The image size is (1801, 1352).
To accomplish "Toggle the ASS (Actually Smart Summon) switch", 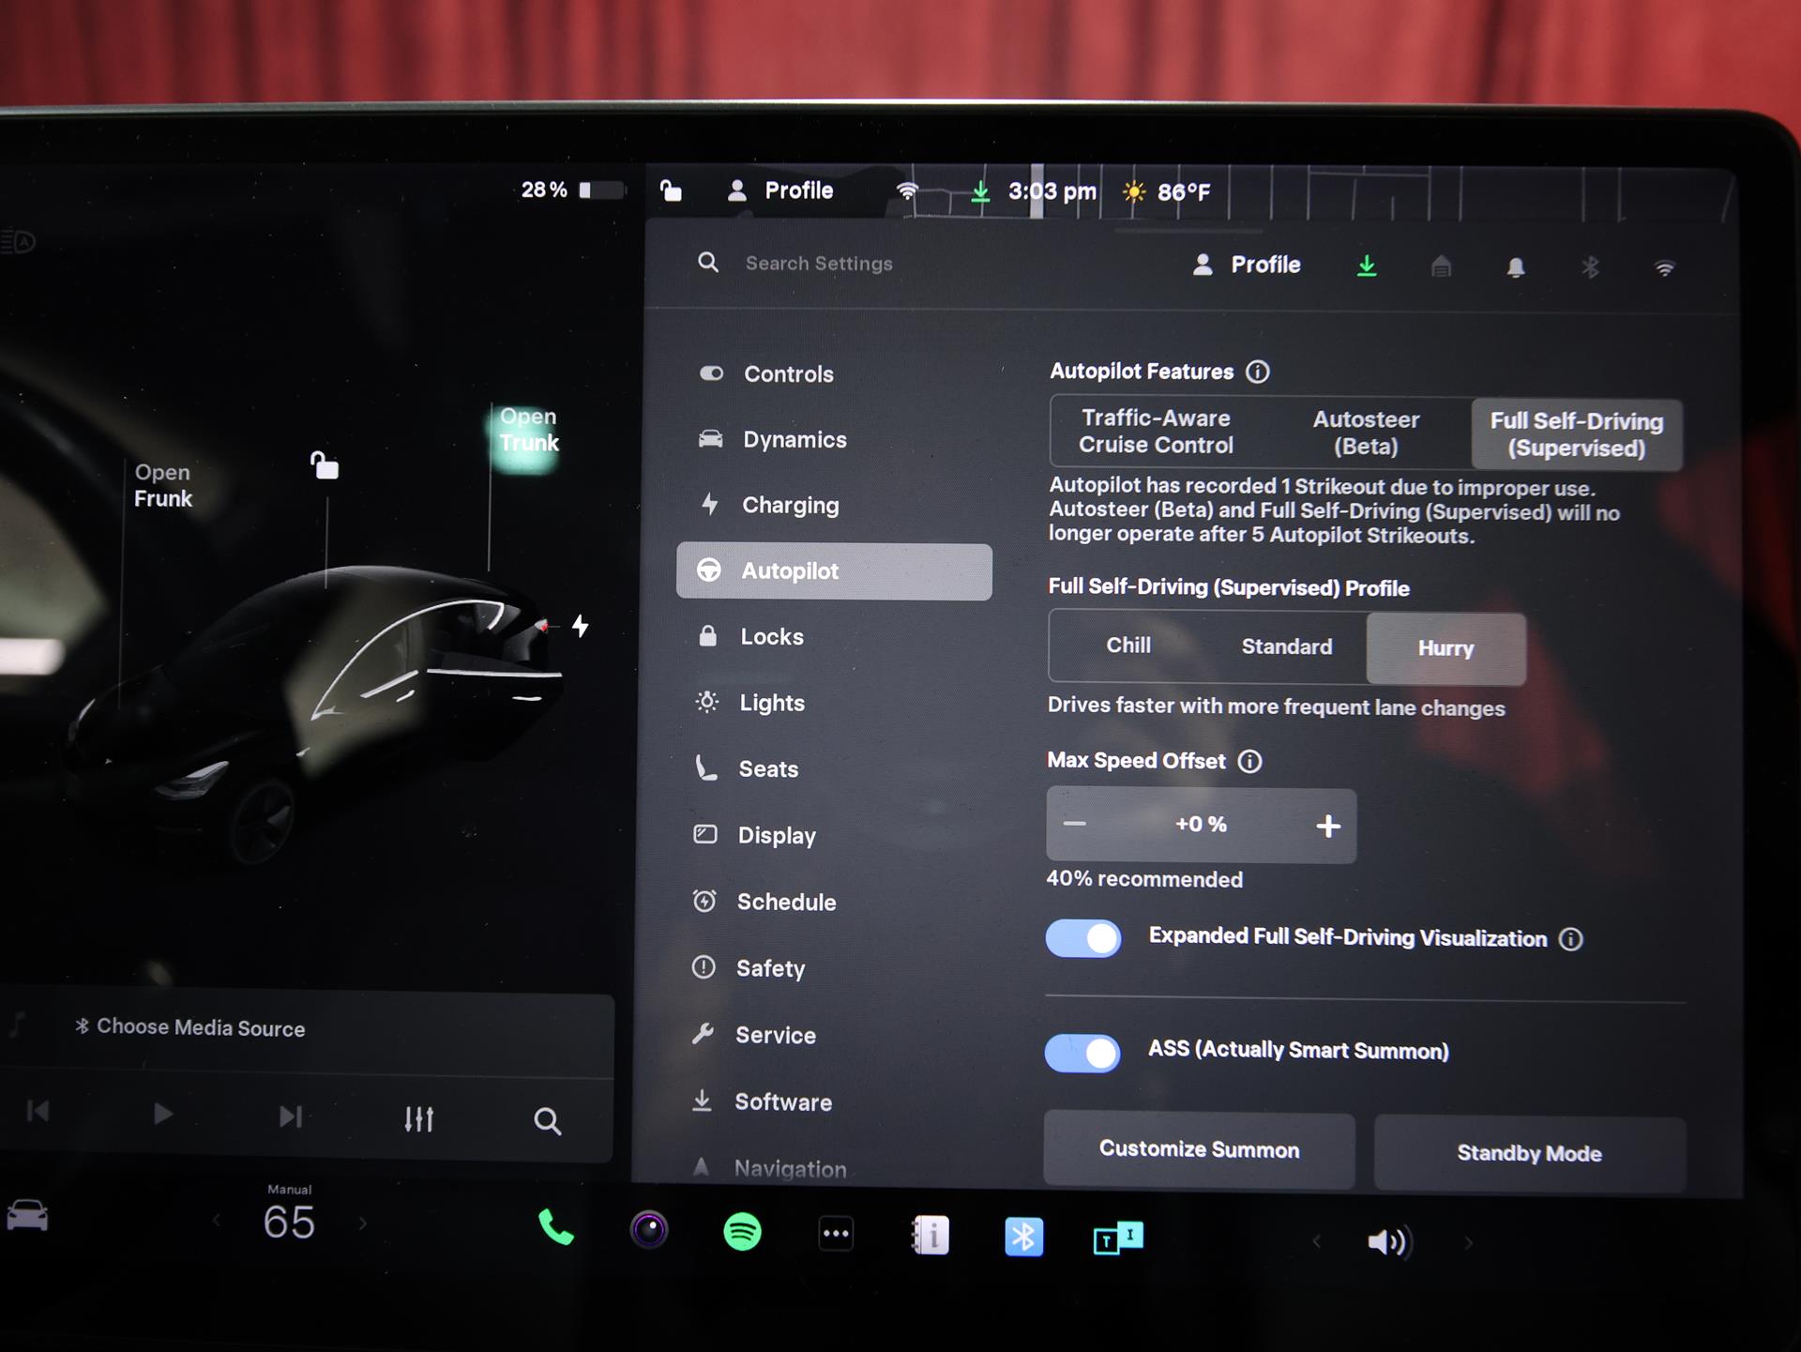I will (x=1082, y=1053).
